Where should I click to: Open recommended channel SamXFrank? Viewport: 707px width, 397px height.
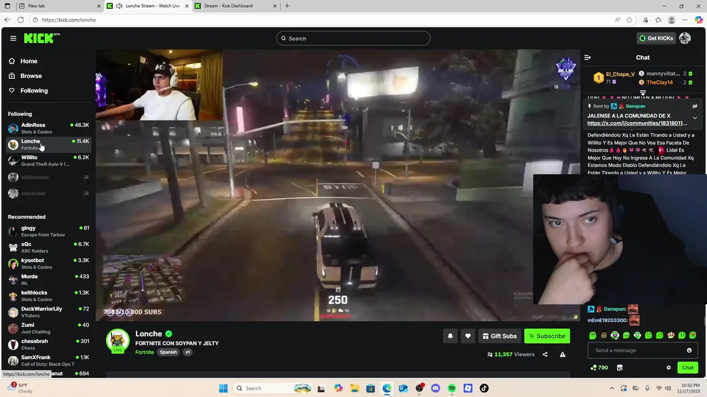point(49,361)
